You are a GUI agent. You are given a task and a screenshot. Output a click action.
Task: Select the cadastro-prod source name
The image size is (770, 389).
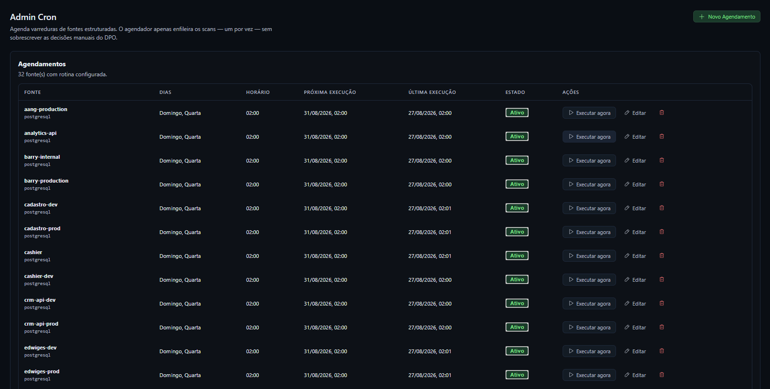click(42, 228)
